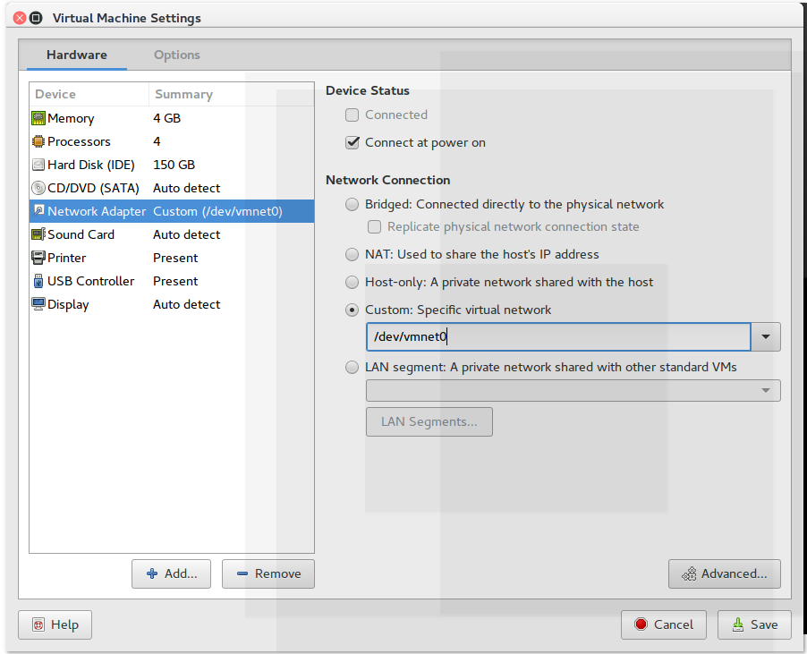Image resolution: width=807 pixels, height=654 pixels.
Task: Cancel the settings changes
Action: 664,624
